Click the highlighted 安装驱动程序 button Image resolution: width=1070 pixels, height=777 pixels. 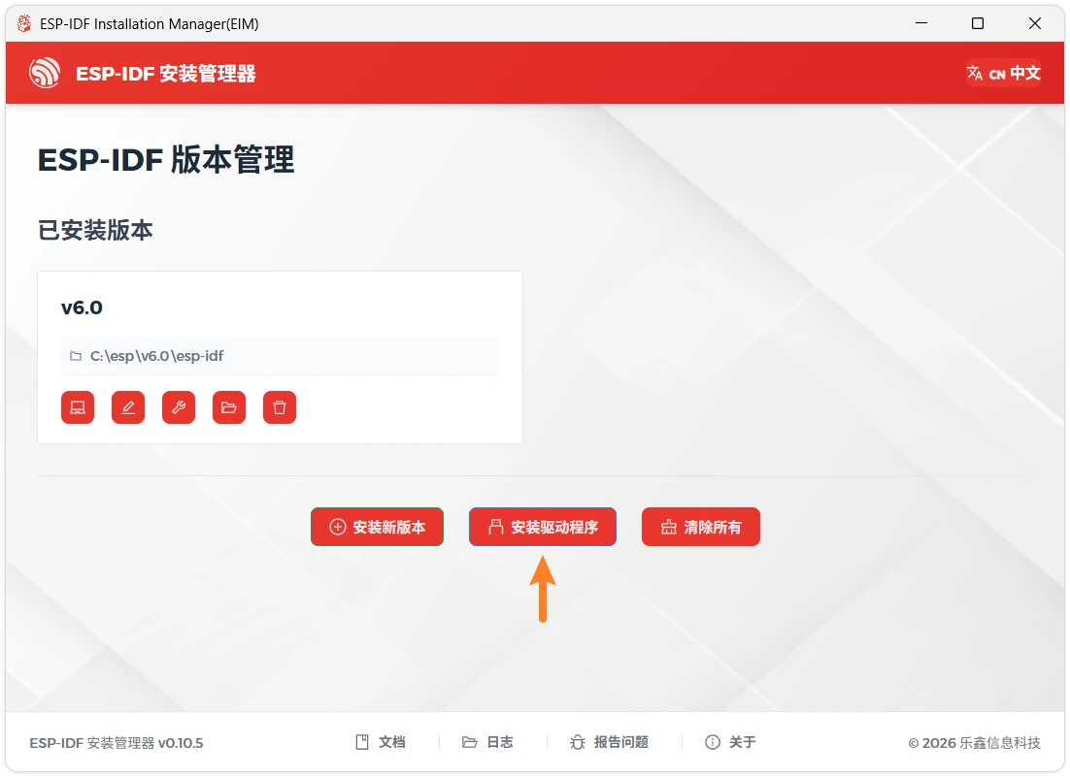click(x=542, y=527)
